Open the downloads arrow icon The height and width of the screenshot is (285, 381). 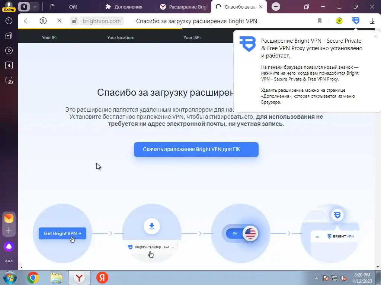tap(372, 21)
